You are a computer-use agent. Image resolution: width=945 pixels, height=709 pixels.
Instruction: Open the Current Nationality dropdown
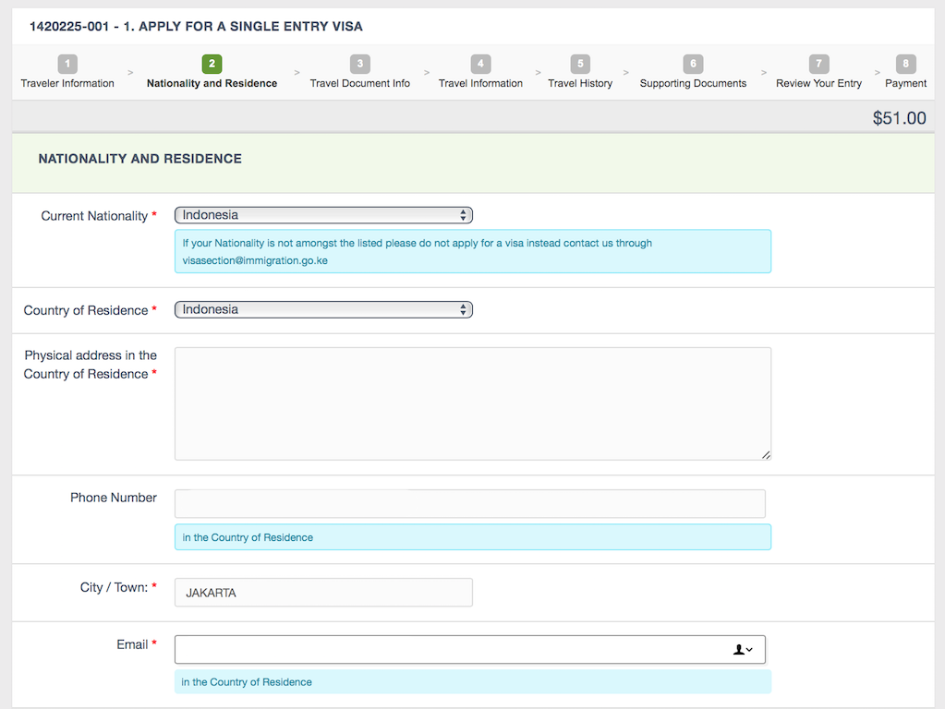click(323, 215)
